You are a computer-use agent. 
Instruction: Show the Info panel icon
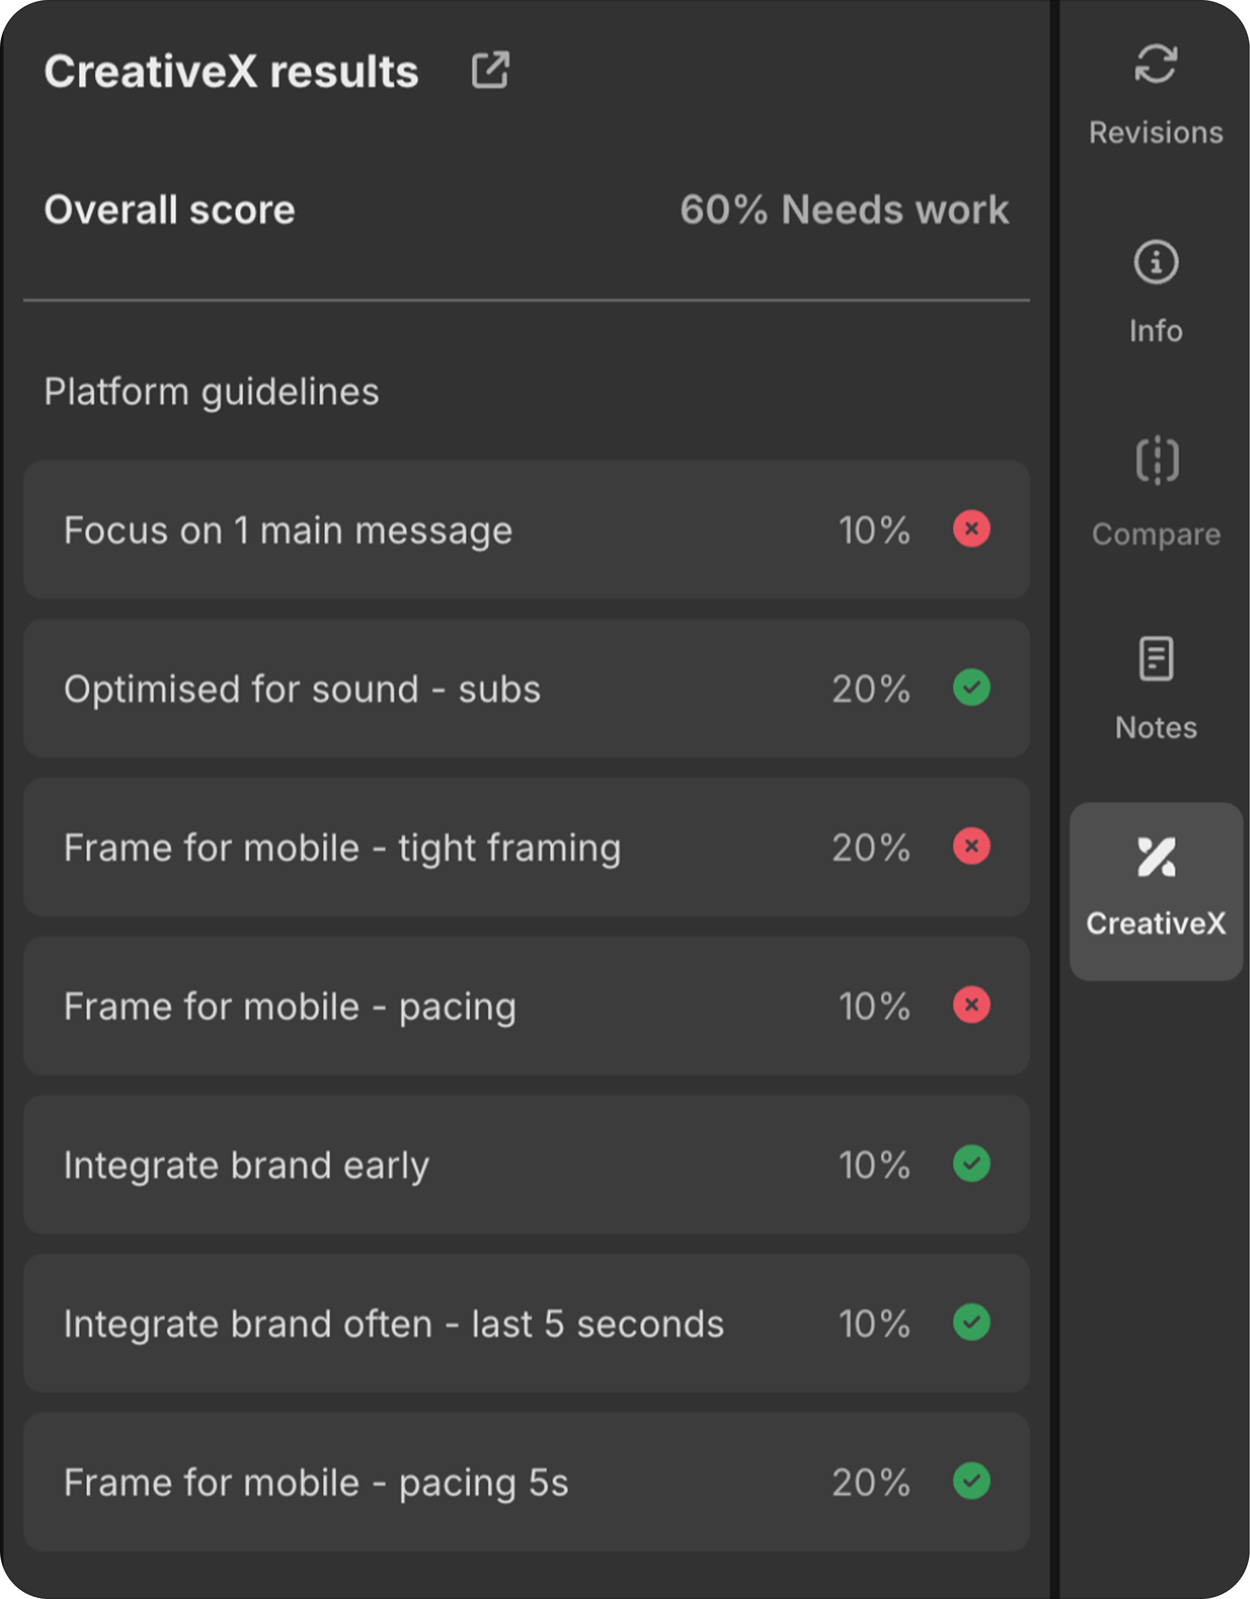(1156, 262)
